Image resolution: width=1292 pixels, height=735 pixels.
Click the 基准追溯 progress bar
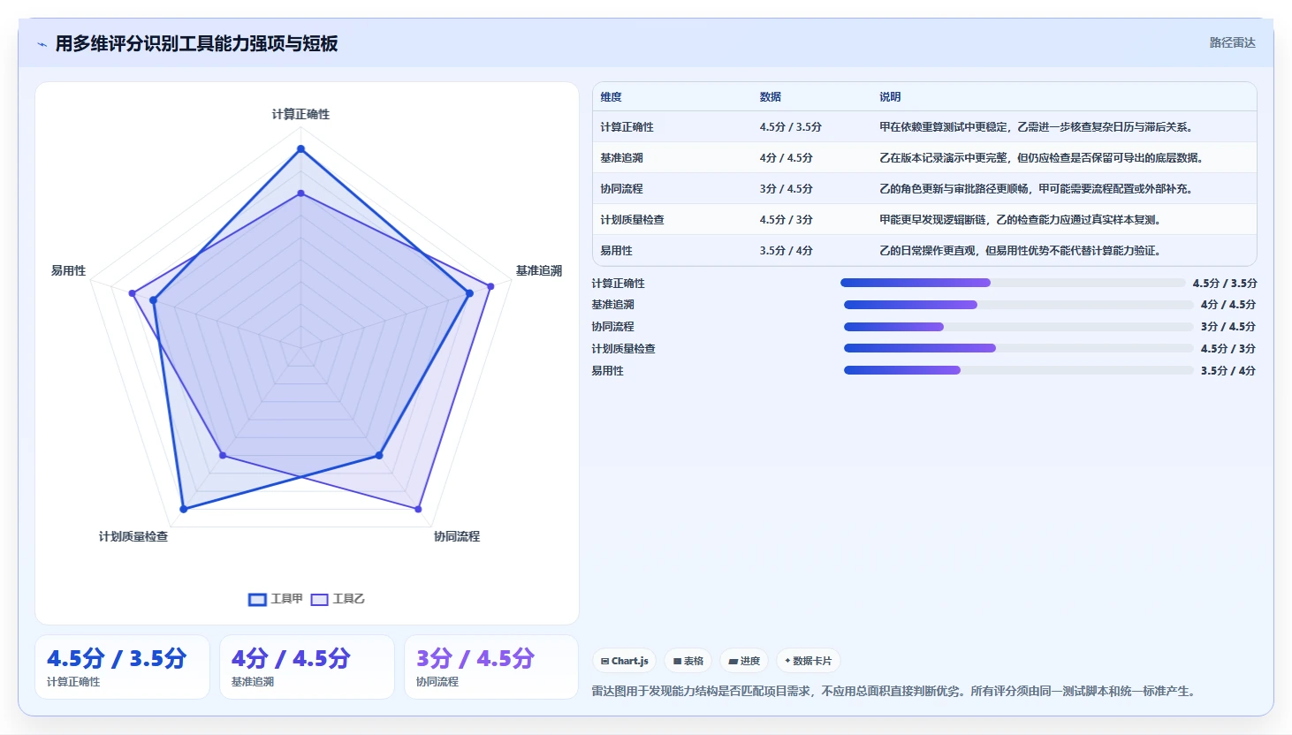tap(1019, 305)
